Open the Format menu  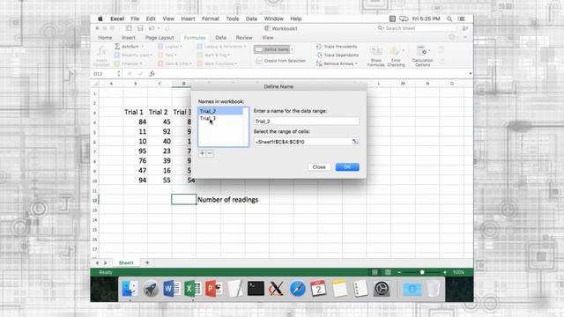211,18
